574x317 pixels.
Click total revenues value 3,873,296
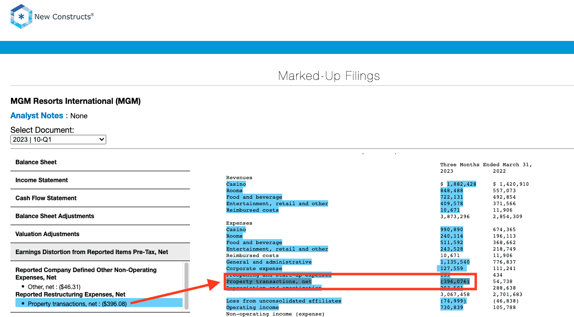(x=455, y=217)
